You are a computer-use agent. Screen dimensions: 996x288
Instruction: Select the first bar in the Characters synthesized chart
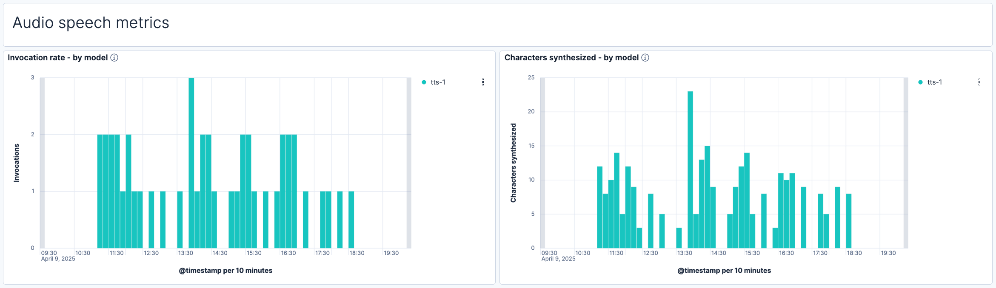[x=599, y=207]
